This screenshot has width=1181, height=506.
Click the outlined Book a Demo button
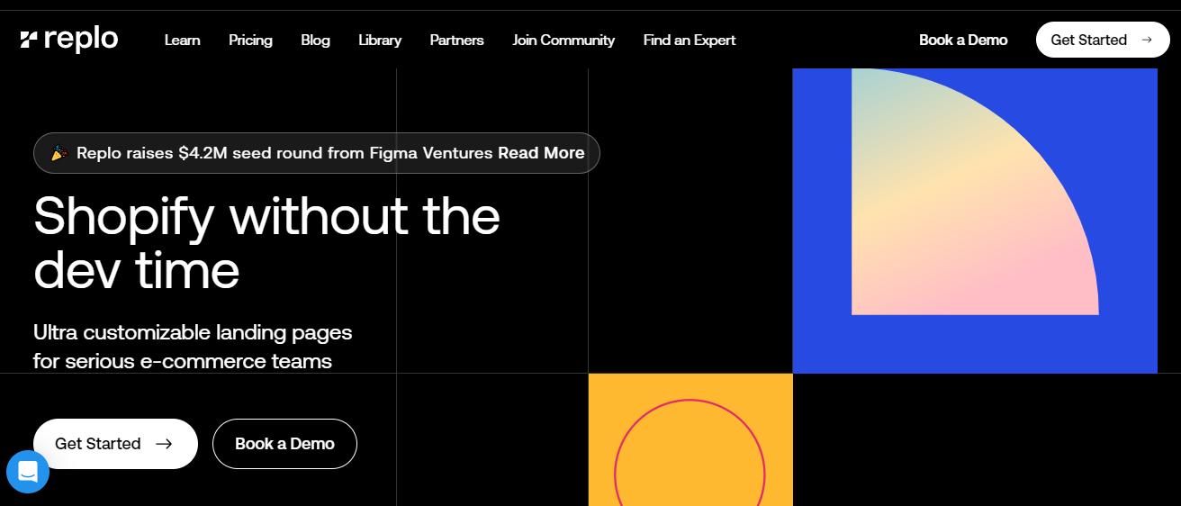click(x=284, y=444)
